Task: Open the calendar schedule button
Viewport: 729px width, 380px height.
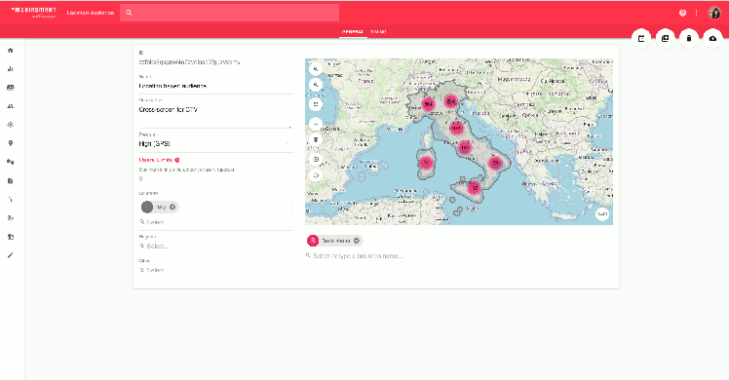Action: (x=641, y=39)
